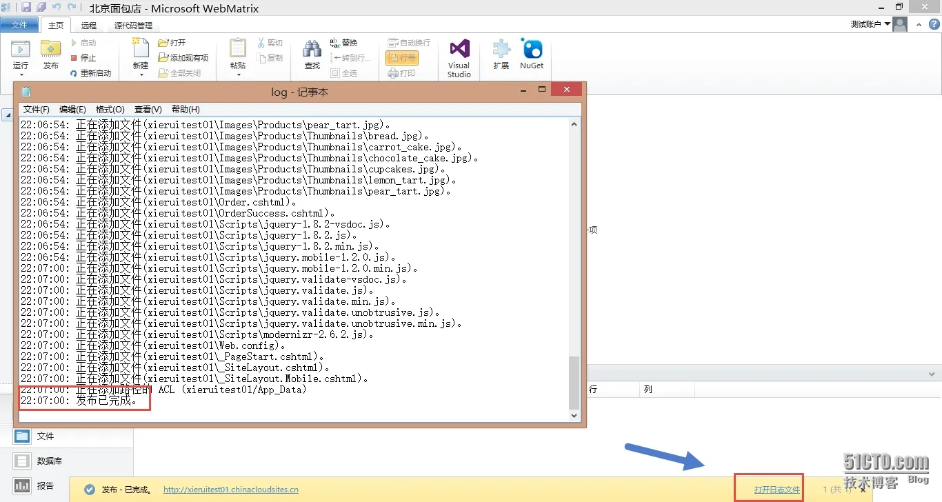
Task: Click the Redo arrow in title bar
Action: click(x=72, y=8)
